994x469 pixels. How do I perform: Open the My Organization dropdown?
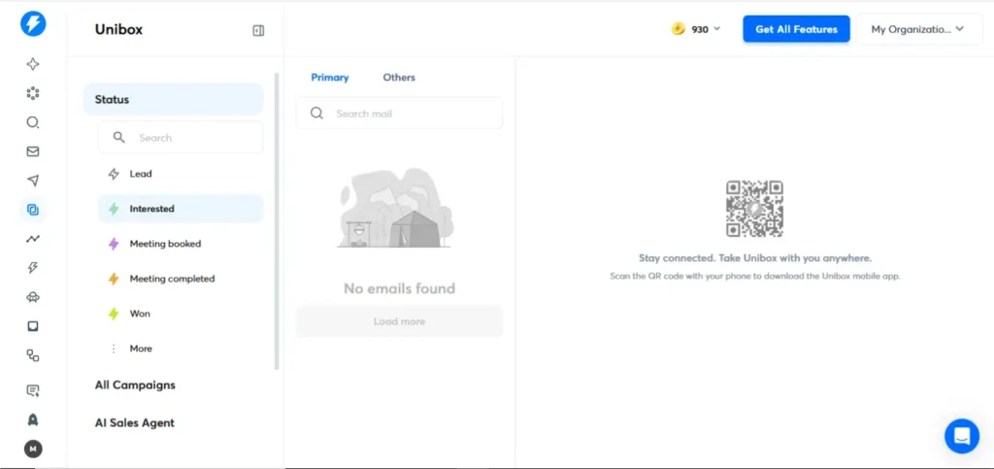917,29
